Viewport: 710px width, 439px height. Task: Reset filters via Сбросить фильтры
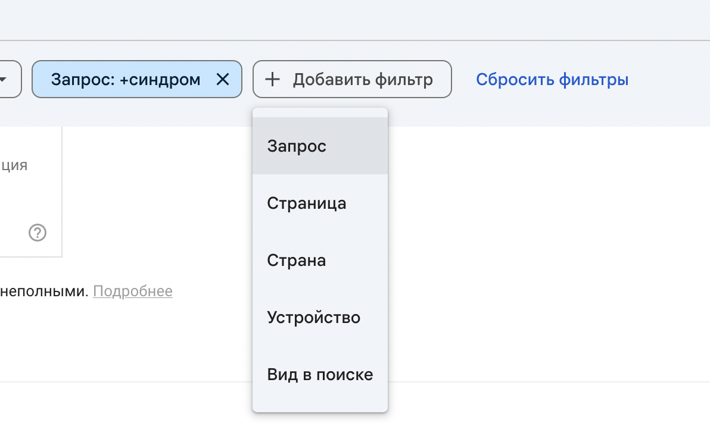point(552,80)
